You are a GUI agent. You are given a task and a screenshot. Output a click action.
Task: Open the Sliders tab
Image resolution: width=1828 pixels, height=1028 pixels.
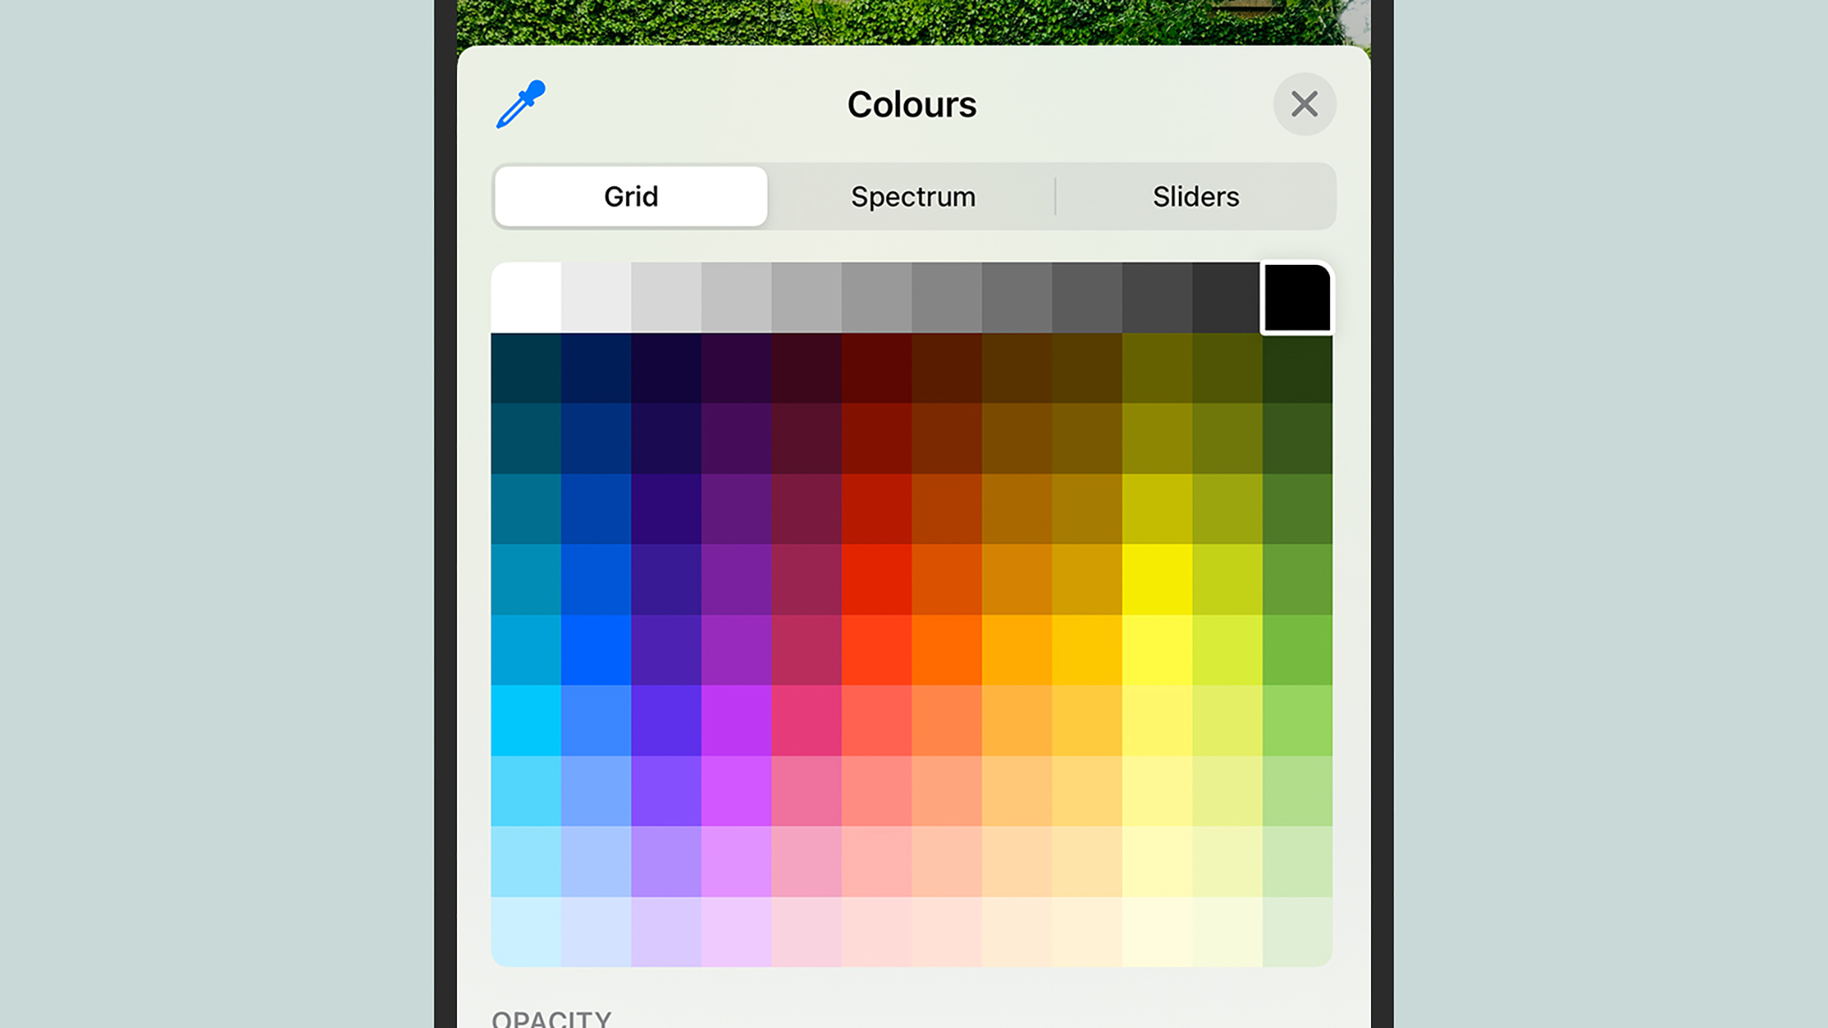[x=1196, y=196]
